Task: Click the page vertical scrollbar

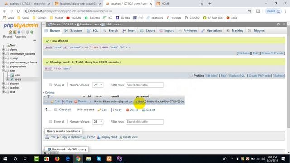Action: (288, 77)
